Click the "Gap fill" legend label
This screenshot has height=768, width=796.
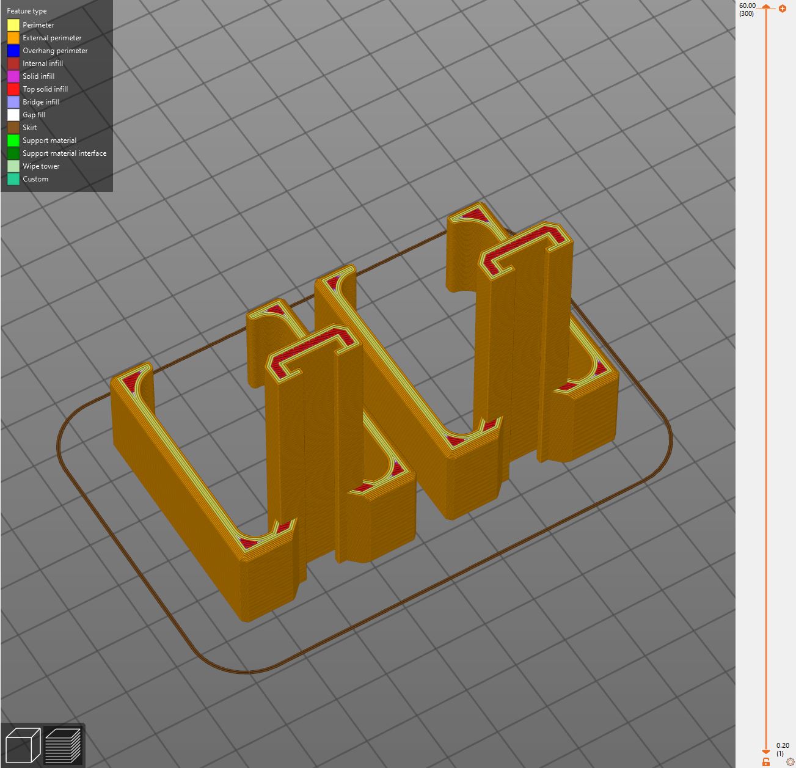(34, 115)
